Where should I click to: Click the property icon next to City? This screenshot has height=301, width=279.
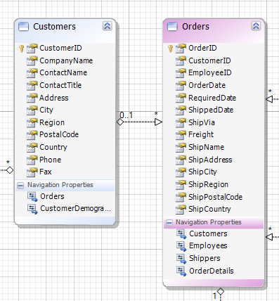point(32,110)
